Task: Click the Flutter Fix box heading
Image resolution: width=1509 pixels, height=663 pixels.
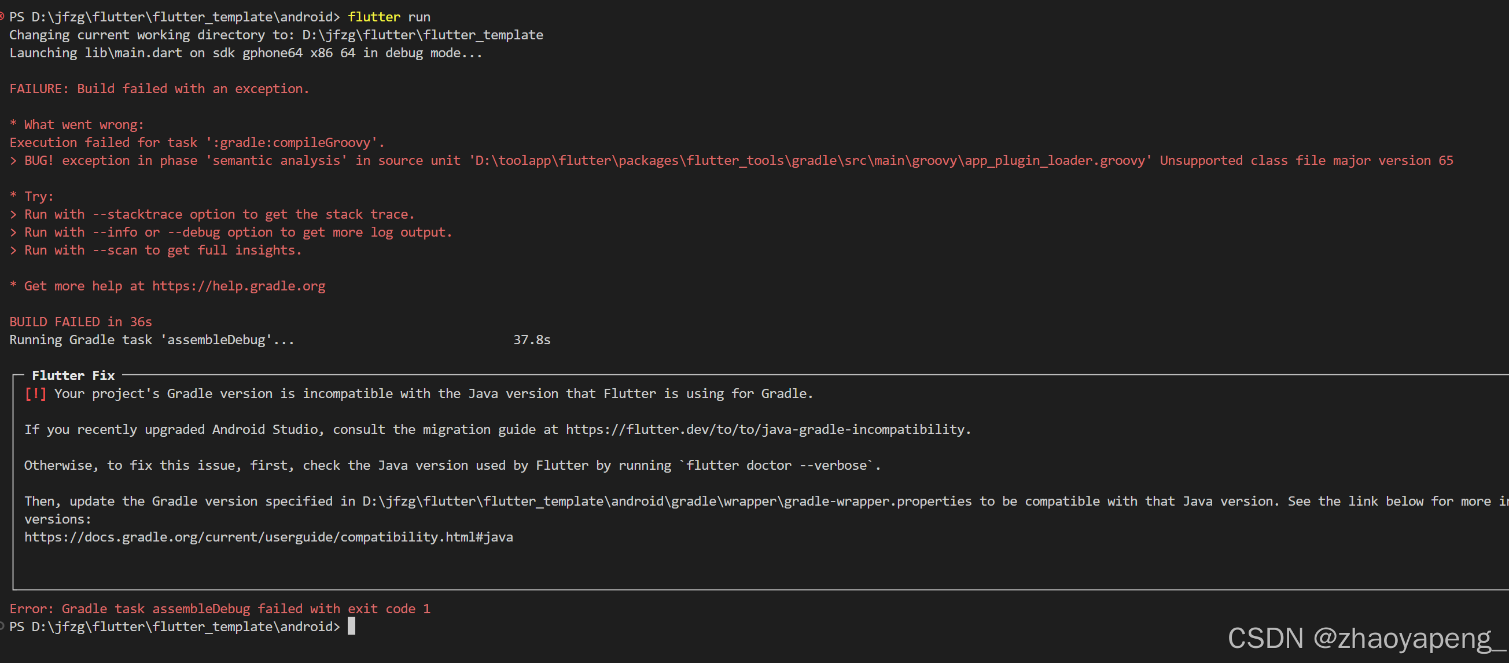Action: click(x=73, y=375)
